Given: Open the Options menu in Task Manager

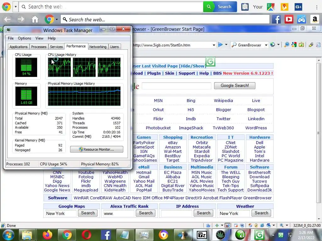Looking at the screenshot, I should point(25,38).
